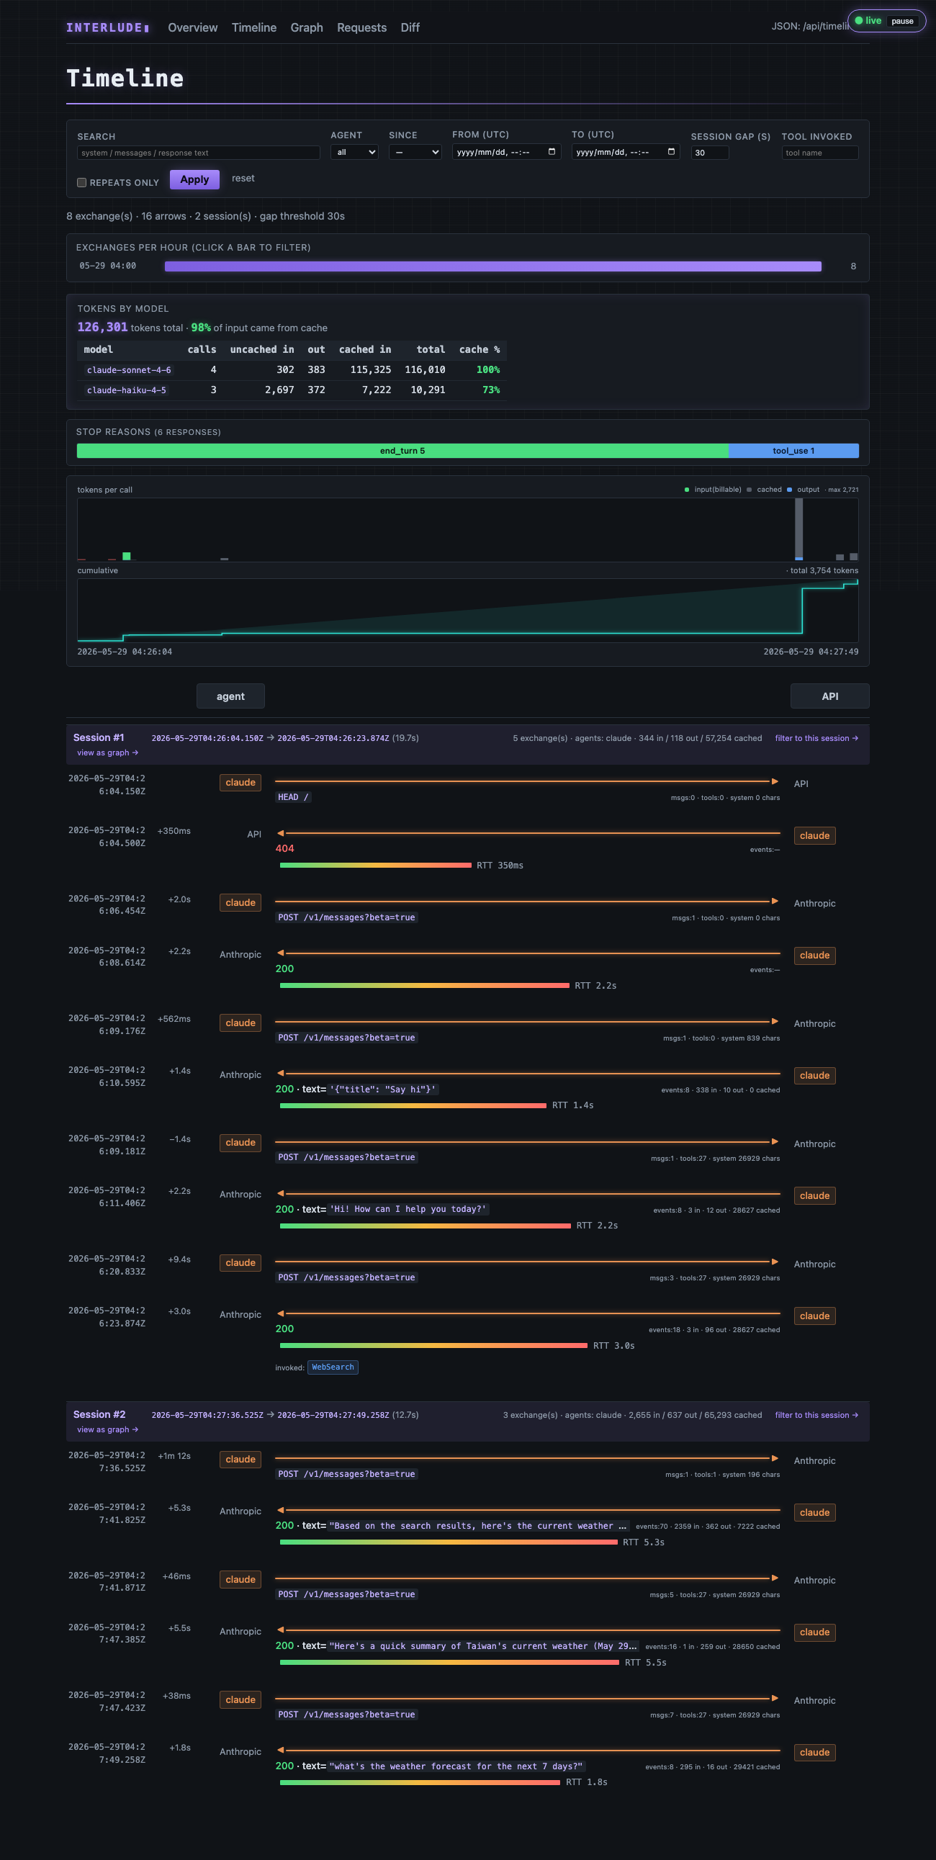Viewport: 936px width, 1860px height.
Task: Open calendar picker icon in From field
Action: pos(552,152)
